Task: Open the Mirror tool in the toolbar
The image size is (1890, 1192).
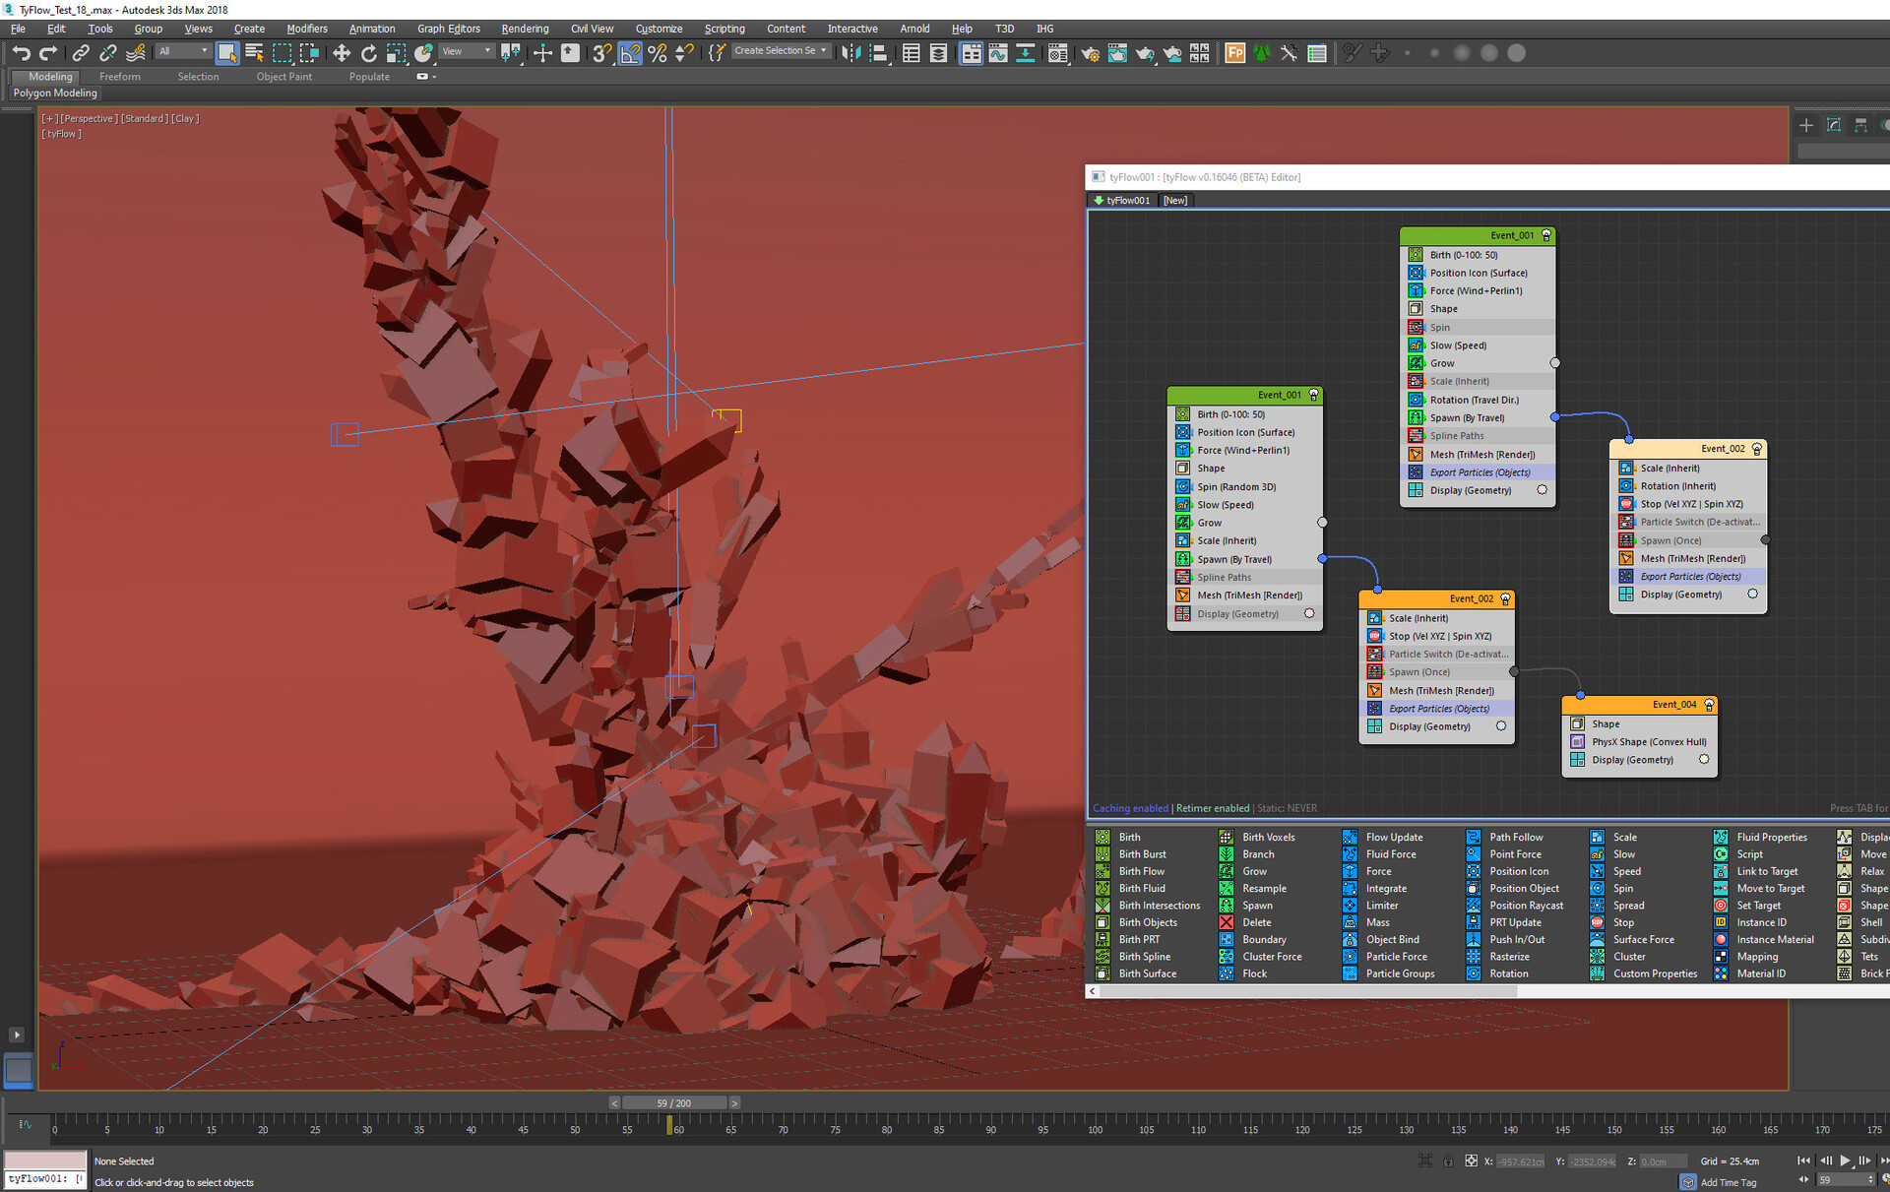Action: 850,53
